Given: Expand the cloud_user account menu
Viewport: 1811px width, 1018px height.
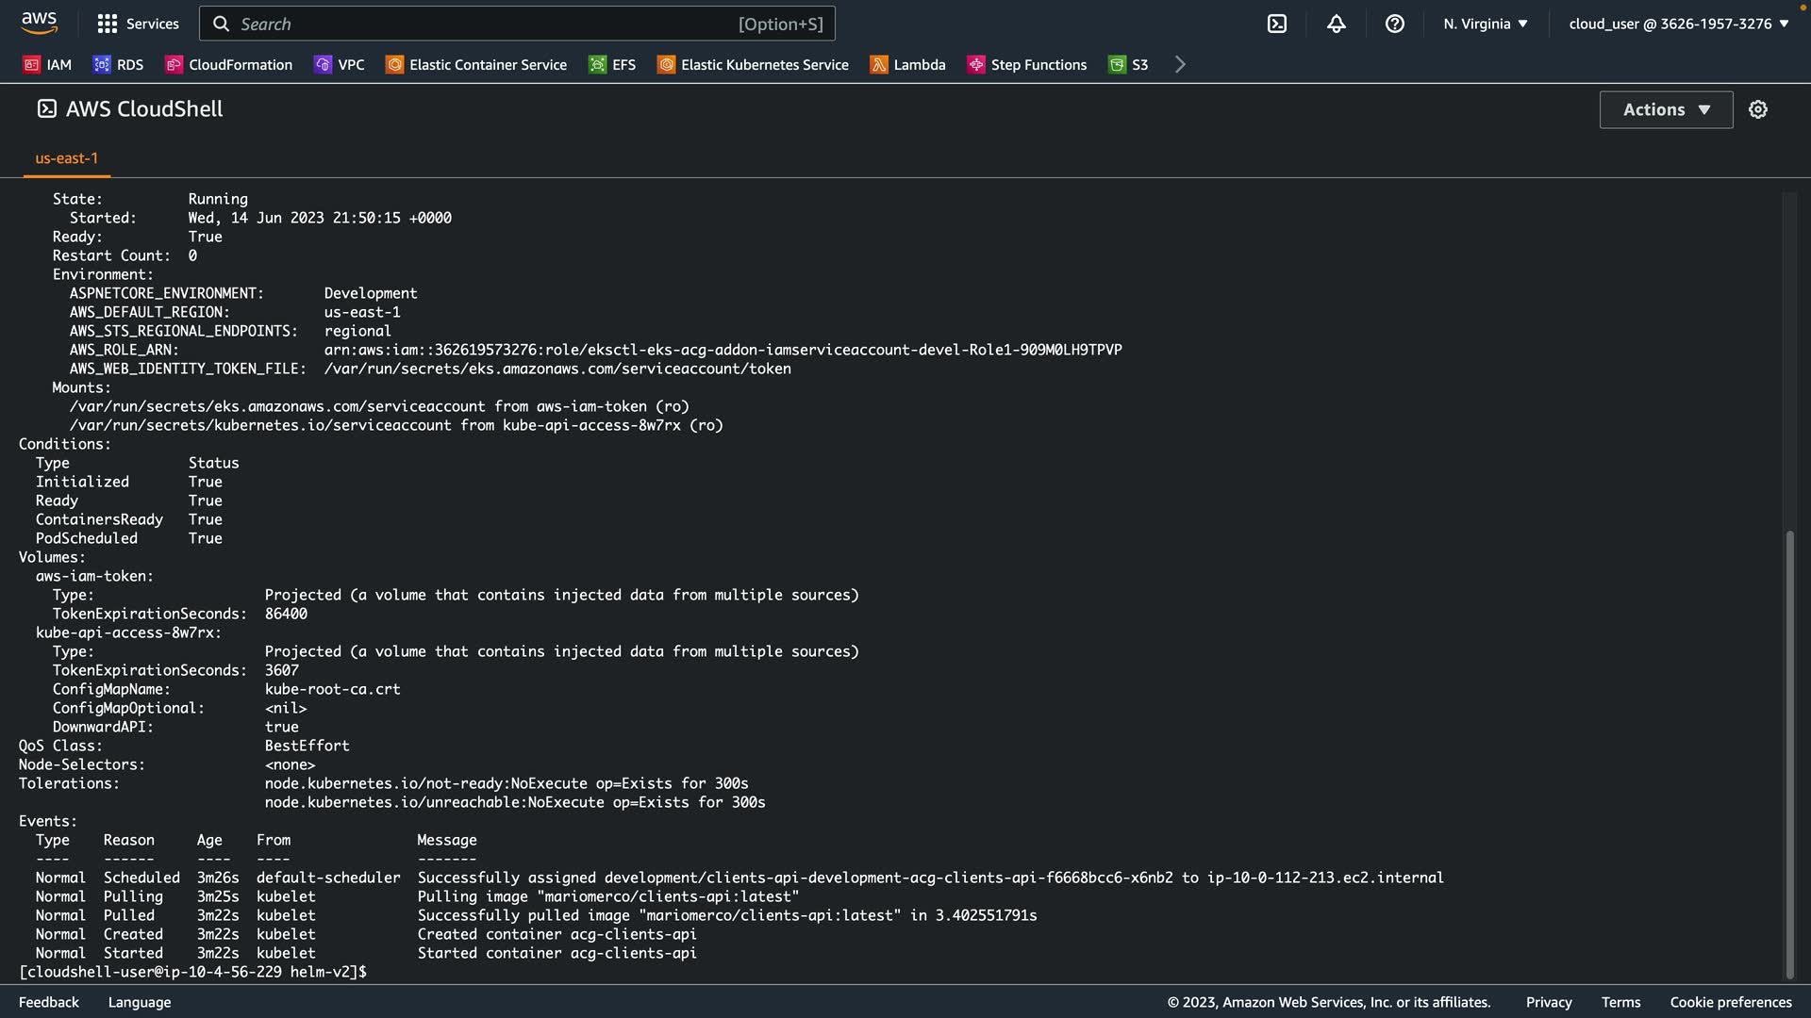Looking at the screenshot, I should pos(1678,24).
